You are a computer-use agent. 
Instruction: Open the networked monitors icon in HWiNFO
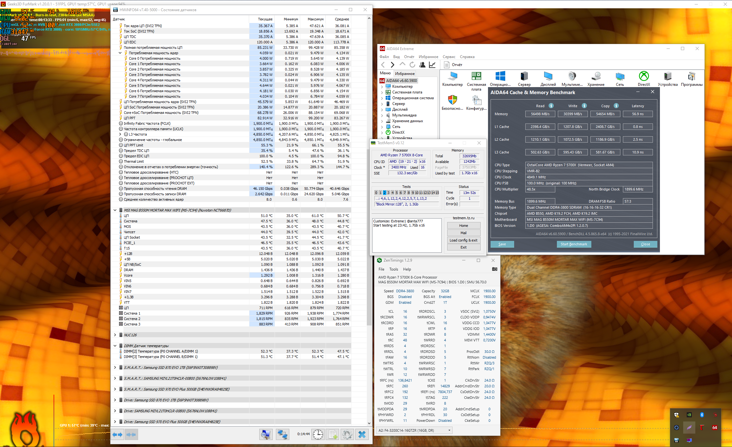pos(282,434)
